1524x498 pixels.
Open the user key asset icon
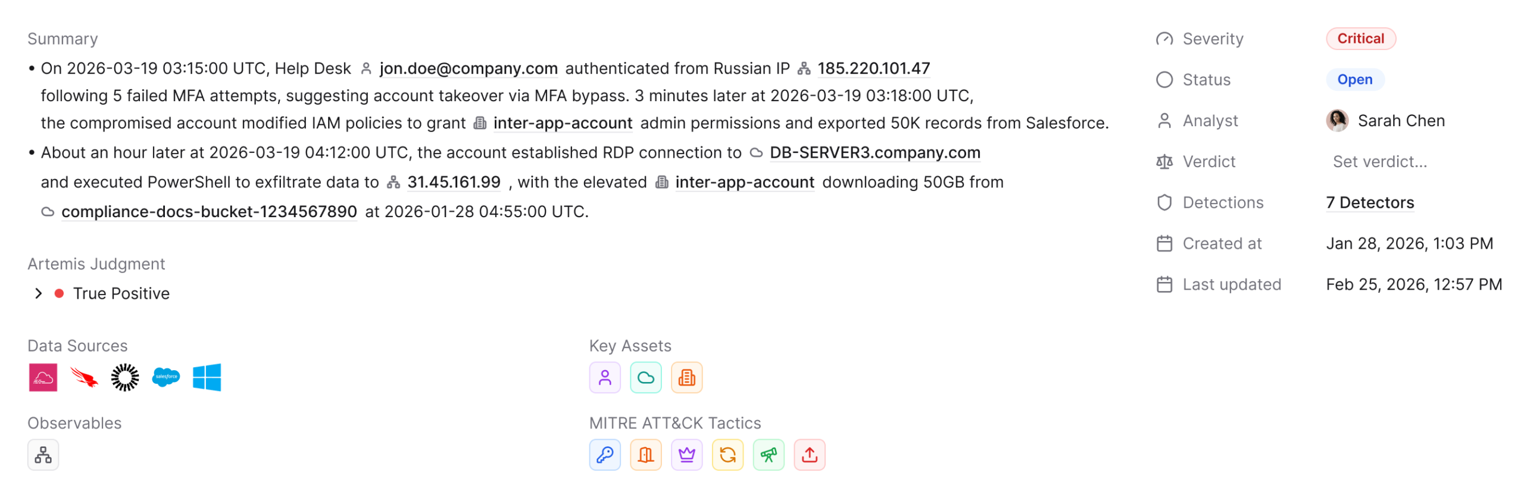pyautogui.click(x=604, y=377)
